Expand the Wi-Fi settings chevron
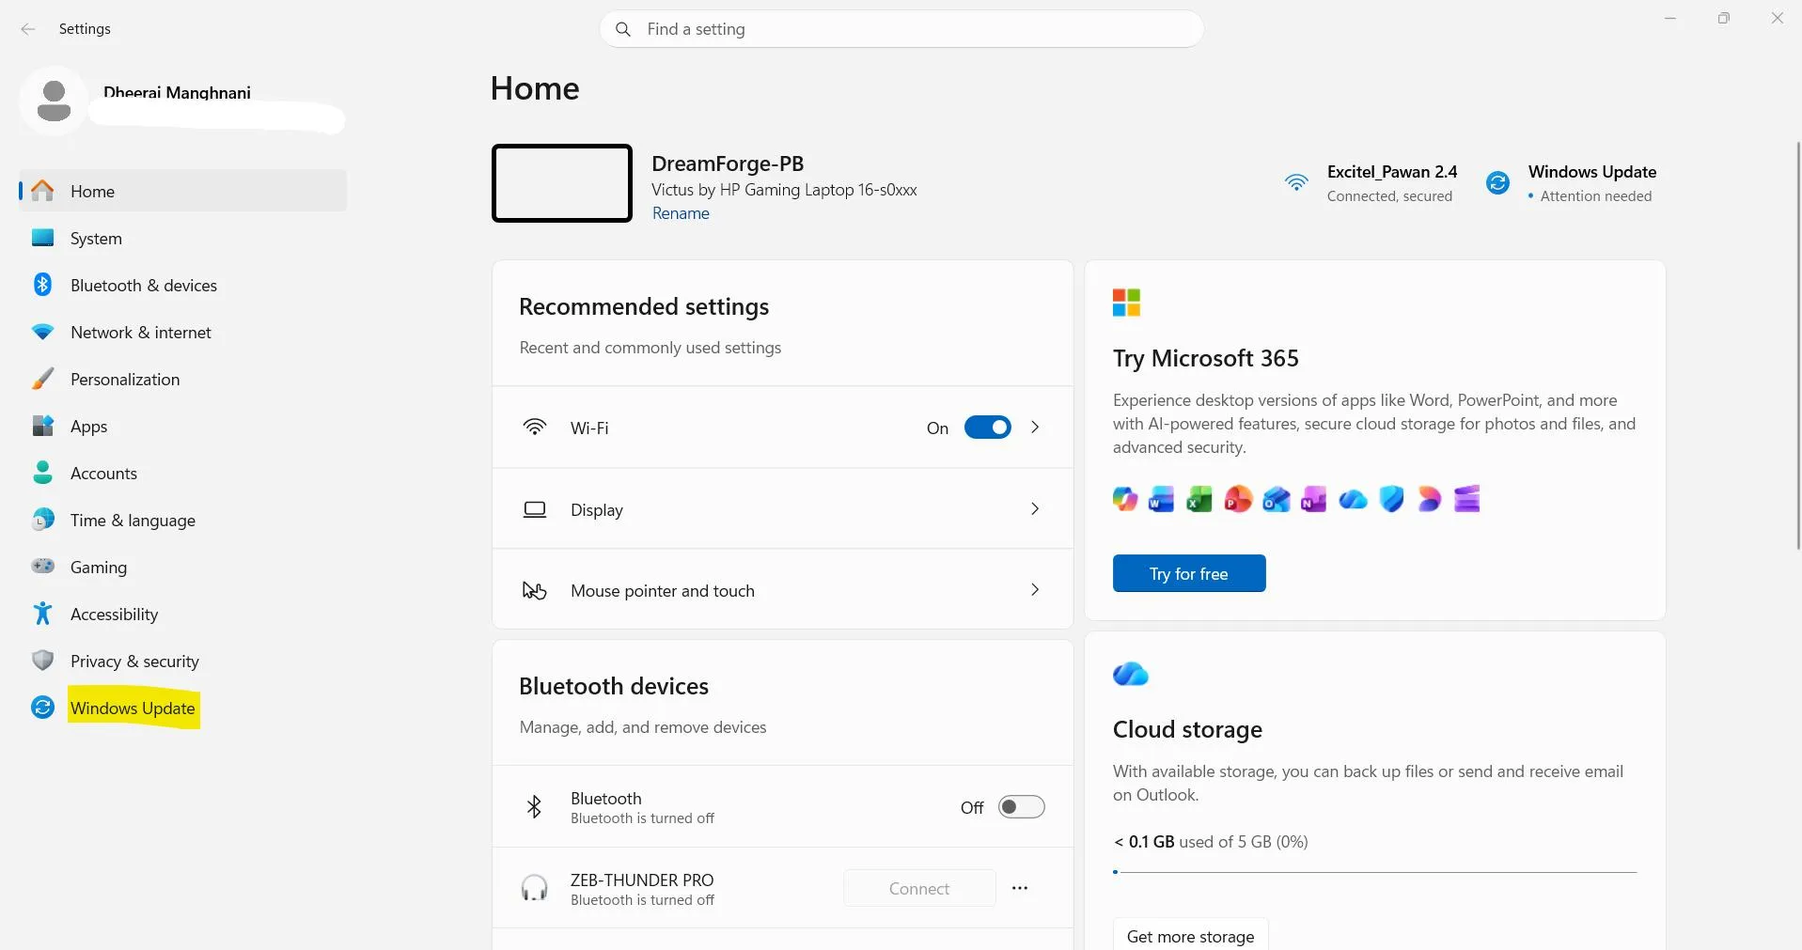1802x950 pixels. [1035, 428]
